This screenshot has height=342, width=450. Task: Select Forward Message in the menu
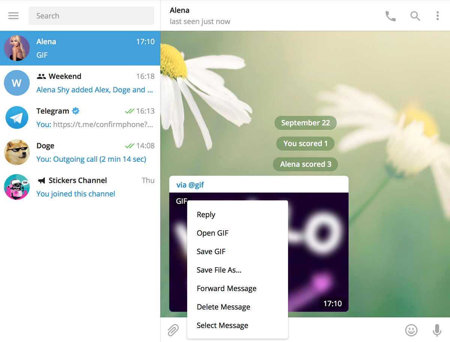pyautogui.click(x=226, y=288)
